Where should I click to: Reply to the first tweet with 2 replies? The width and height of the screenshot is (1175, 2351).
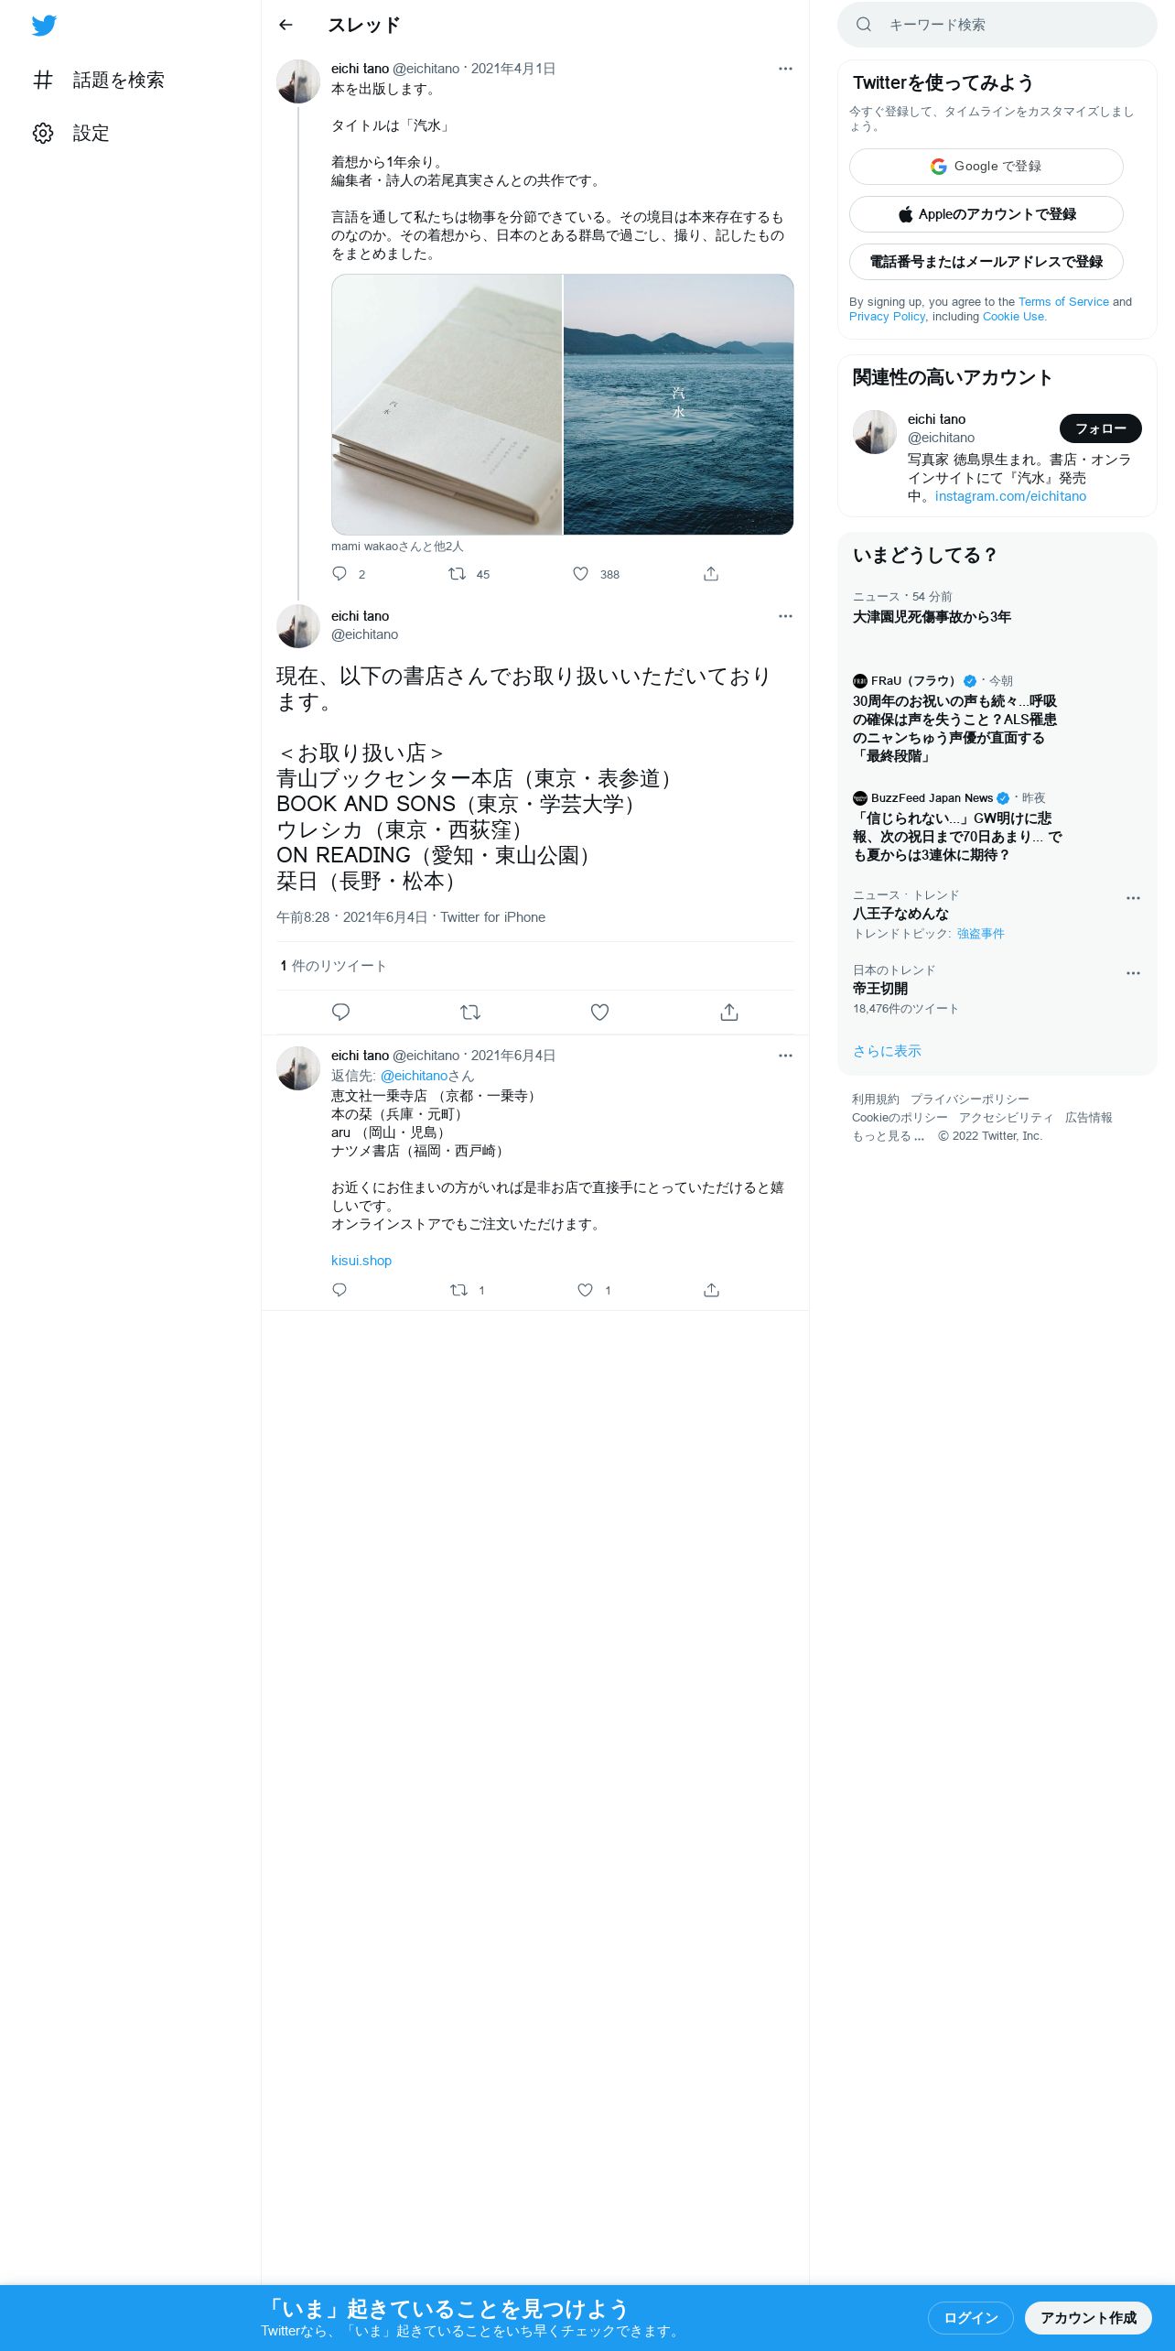tap(340, 574)
